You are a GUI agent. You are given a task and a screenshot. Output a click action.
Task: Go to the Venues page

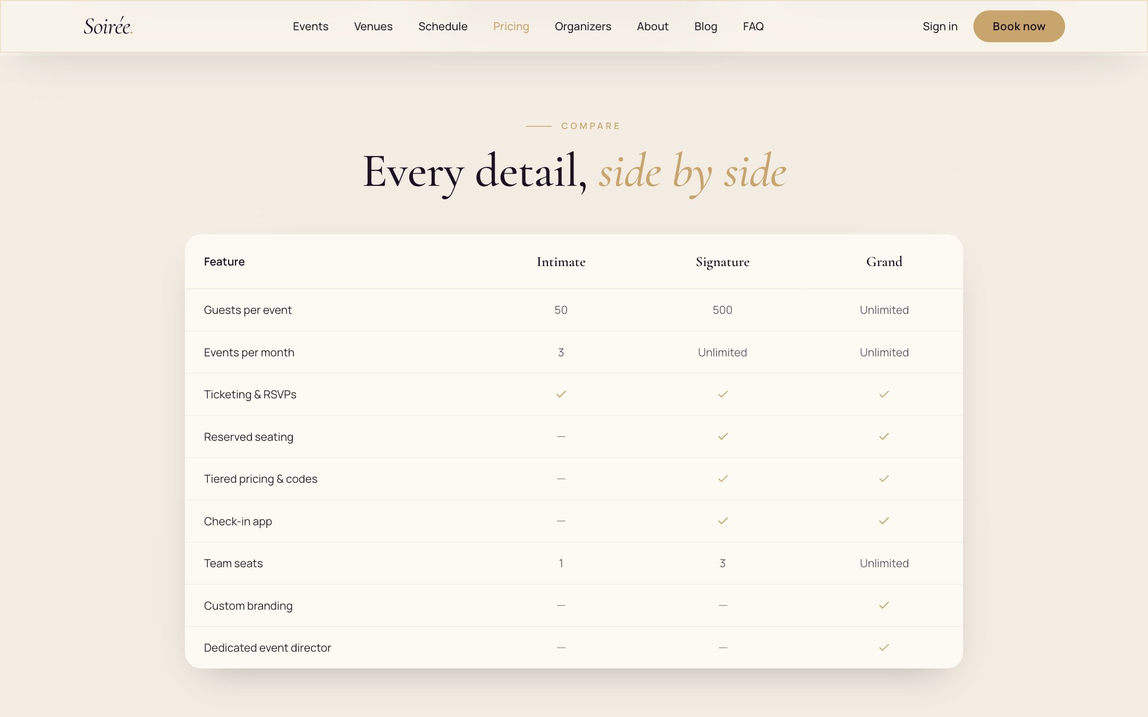point(373,27)
